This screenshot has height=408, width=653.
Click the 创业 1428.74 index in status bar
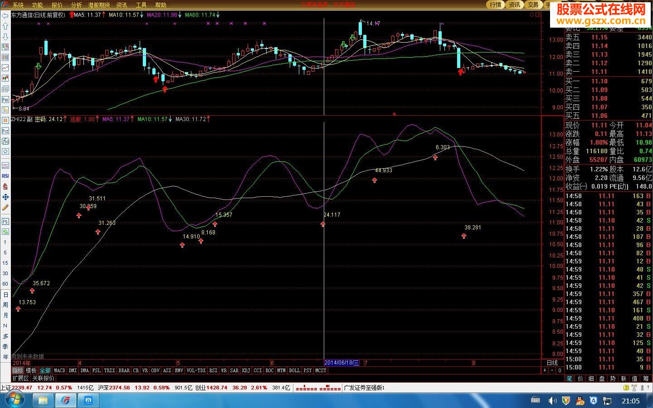tap(211, 388)
